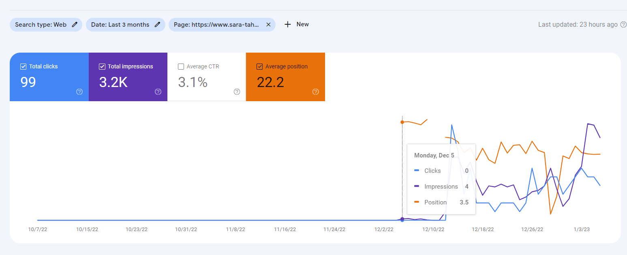The image size is (627, 255).
Task: Check the Average CTR checkbox
Action: [181, 66]
